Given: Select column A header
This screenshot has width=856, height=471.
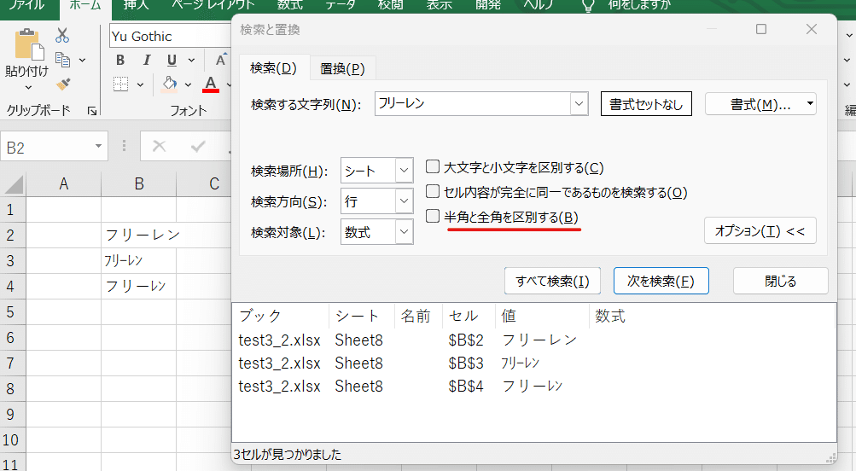Looking at the screenshot, I should pos(63,184).
